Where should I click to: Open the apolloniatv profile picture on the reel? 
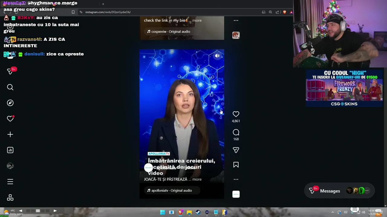pyautogui.click(x=148, y=168)
